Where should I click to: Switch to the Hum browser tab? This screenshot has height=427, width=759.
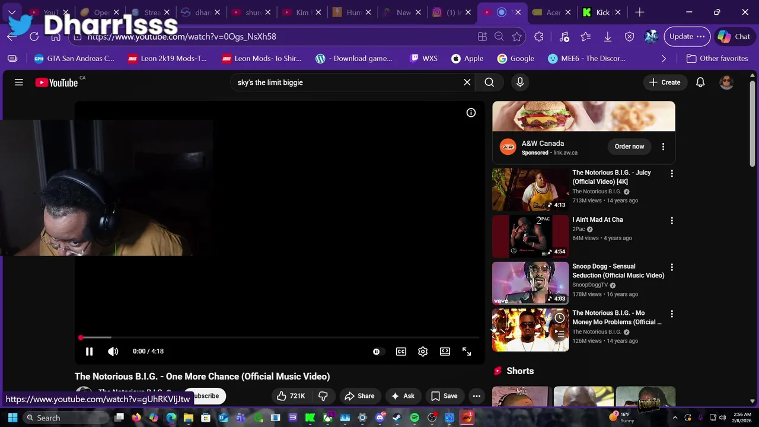pyautogui.click(x=353, y=12)
